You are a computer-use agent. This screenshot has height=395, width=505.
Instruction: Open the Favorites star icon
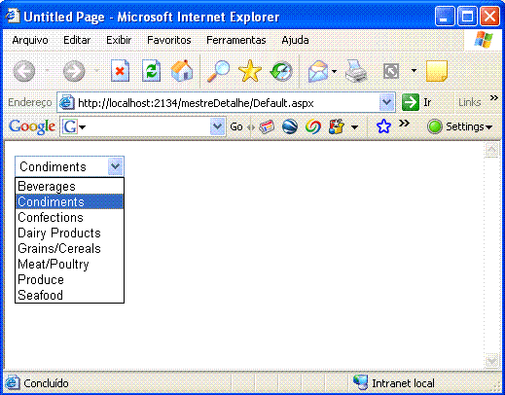(249, 71)
